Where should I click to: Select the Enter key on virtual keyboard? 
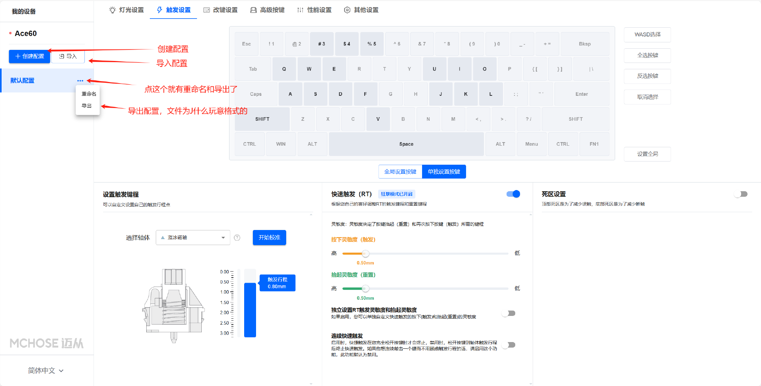pos(582,94)
